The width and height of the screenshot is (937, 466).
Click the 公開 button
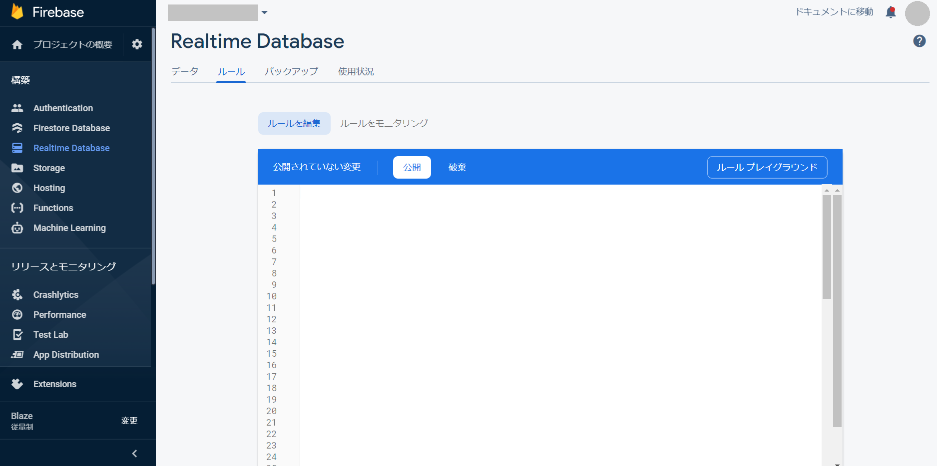point(412,167)
